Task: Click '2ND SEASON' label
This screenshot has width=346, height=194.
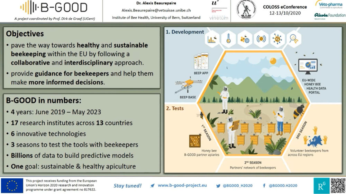Action: point(253,162)
